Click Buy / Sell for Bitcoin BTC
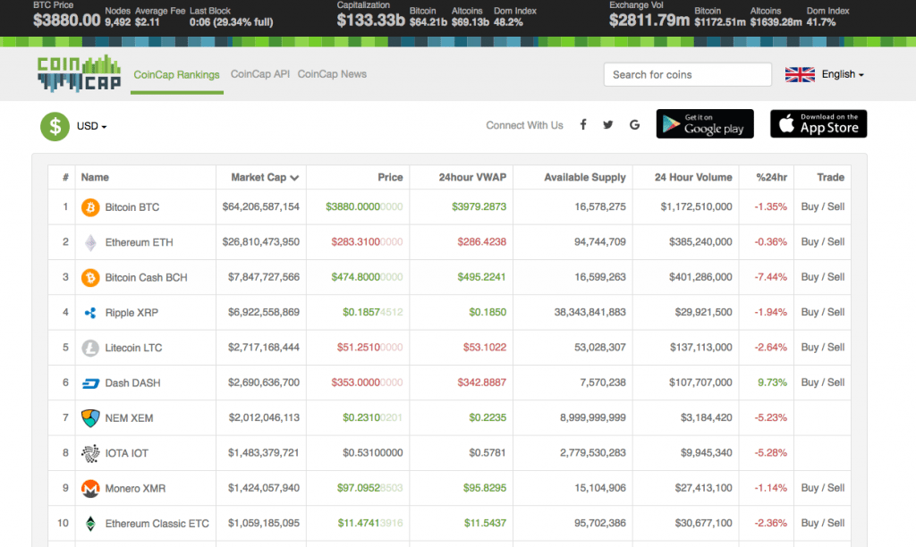The width and height of the screenshot is (916, 547). [823, 206]
